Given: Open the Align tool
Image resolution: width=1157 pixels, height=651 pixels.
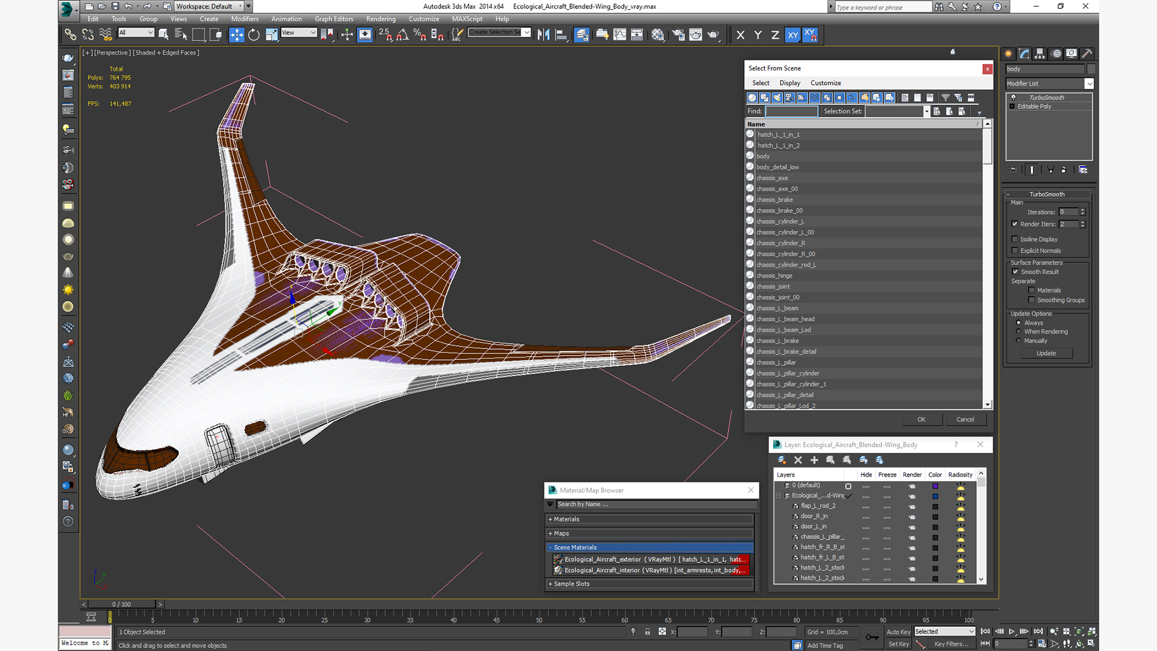Looking at the screenshot, I should coord(561,35).
